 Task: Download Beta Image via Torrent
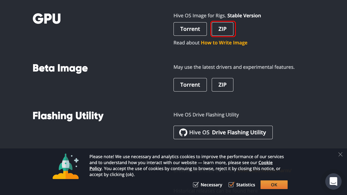tap(190, 85)
